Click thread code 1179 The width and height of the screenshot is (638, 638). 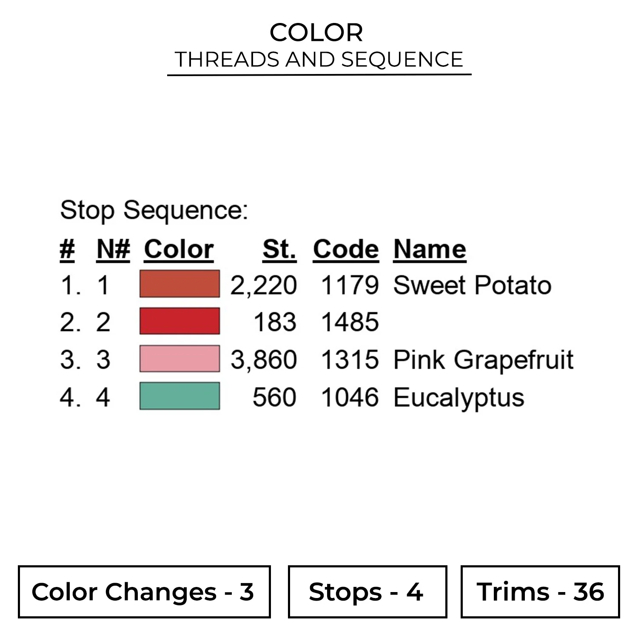click(x=350, y=285)
